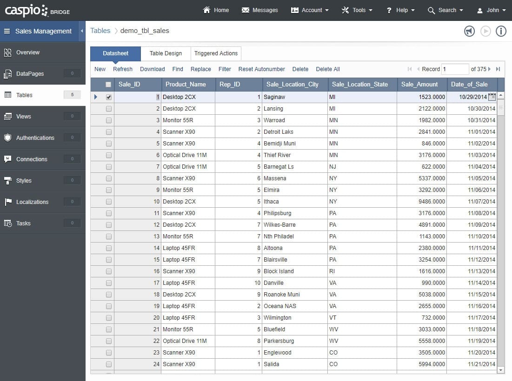This screenshot has height=381, width=512.
Task: Open the Triggered Actions tab
Action: tap(216, 53)
